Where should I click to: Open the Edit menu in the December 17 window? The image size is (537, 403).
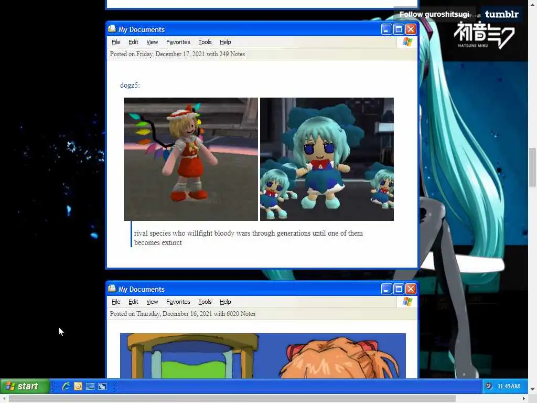click(x=133, y=42)
